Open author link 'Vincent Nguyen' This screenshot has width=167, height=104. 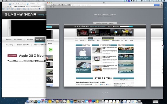[x=14, y=61]
